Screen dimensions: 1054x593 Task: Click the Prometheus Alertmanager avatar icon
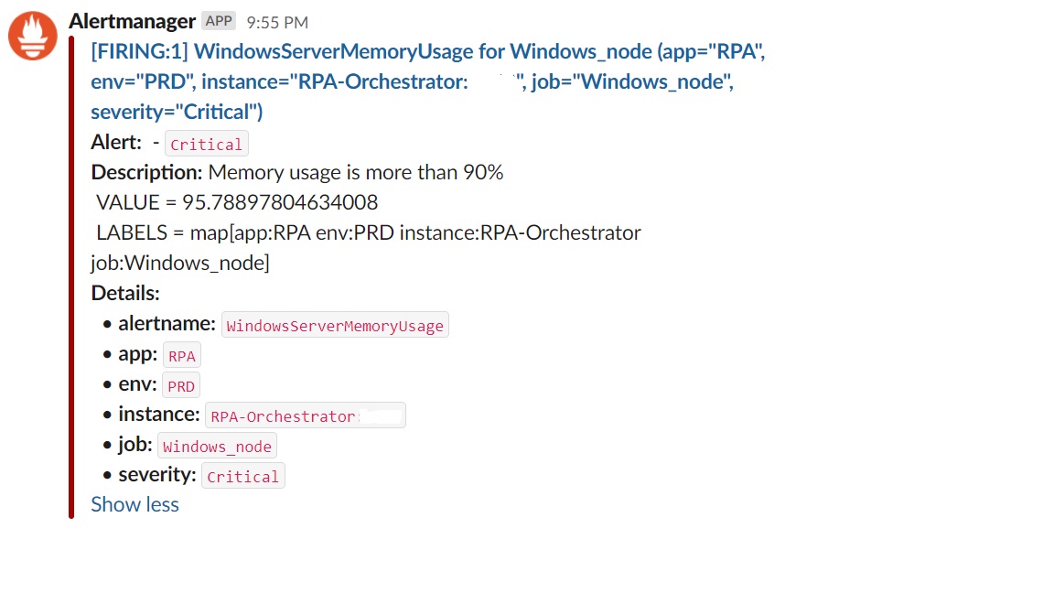(32, 35)
